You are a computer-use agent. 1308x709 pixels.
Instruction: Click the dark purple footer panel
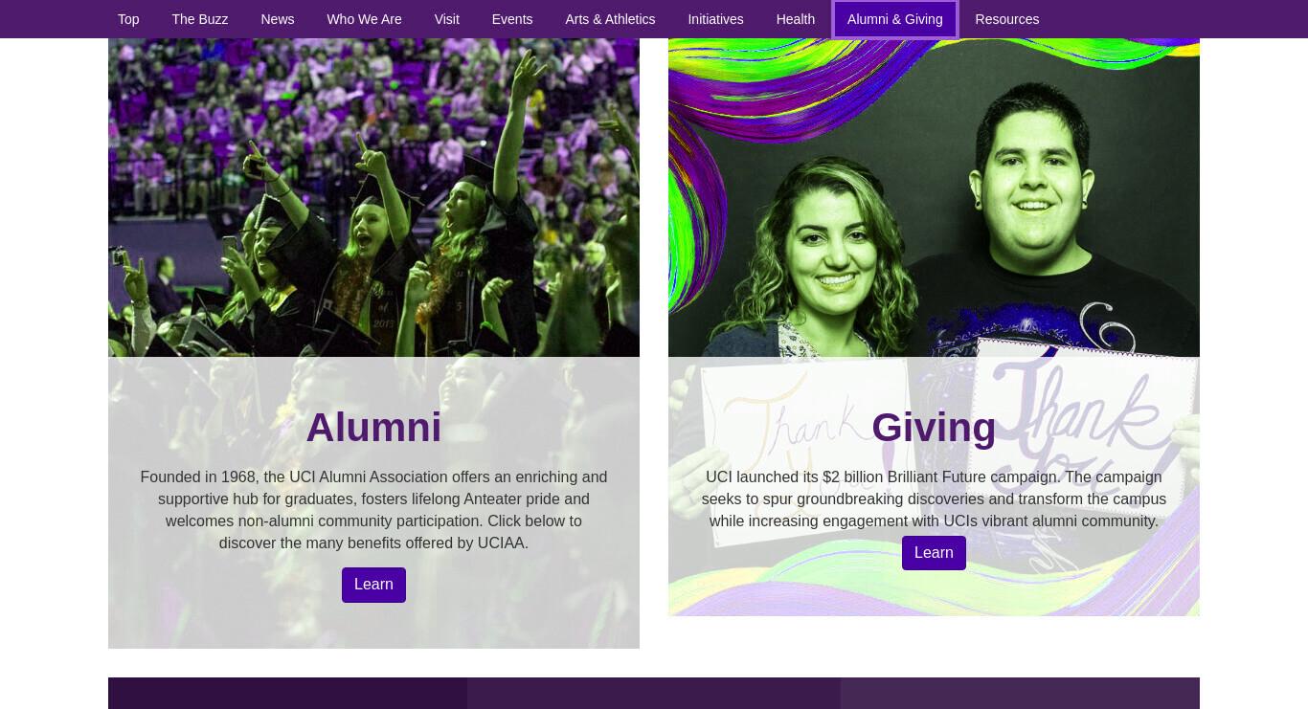click(x=287, y=694)
